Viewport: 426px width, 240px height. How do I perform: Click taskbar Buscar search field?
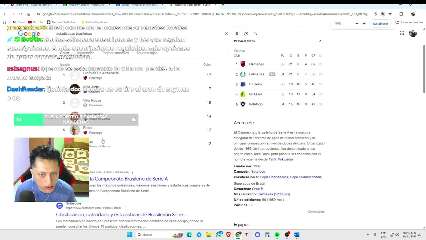[x=160, y=235]
